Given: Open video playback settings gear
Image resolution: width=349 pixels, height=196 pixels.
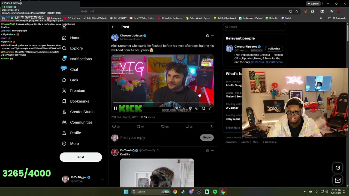Looking at the screenshot, I should (x=197, y=108).
